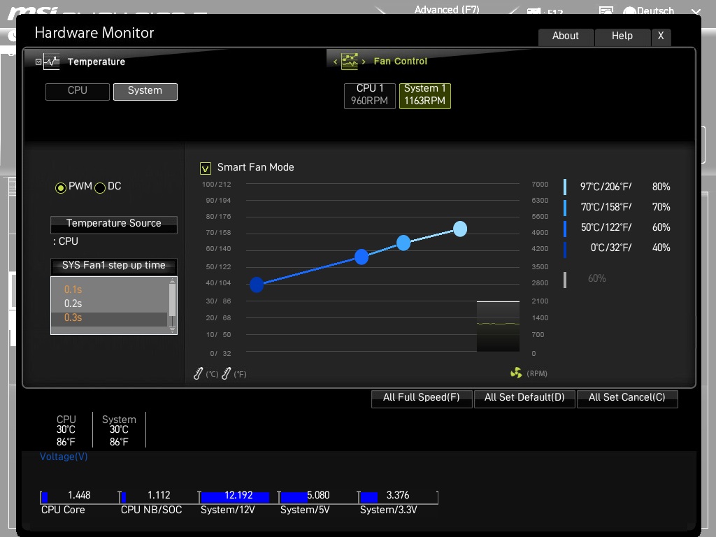
Task: Click the CPU 30°C temperature reading
Action: click(66, 430)
